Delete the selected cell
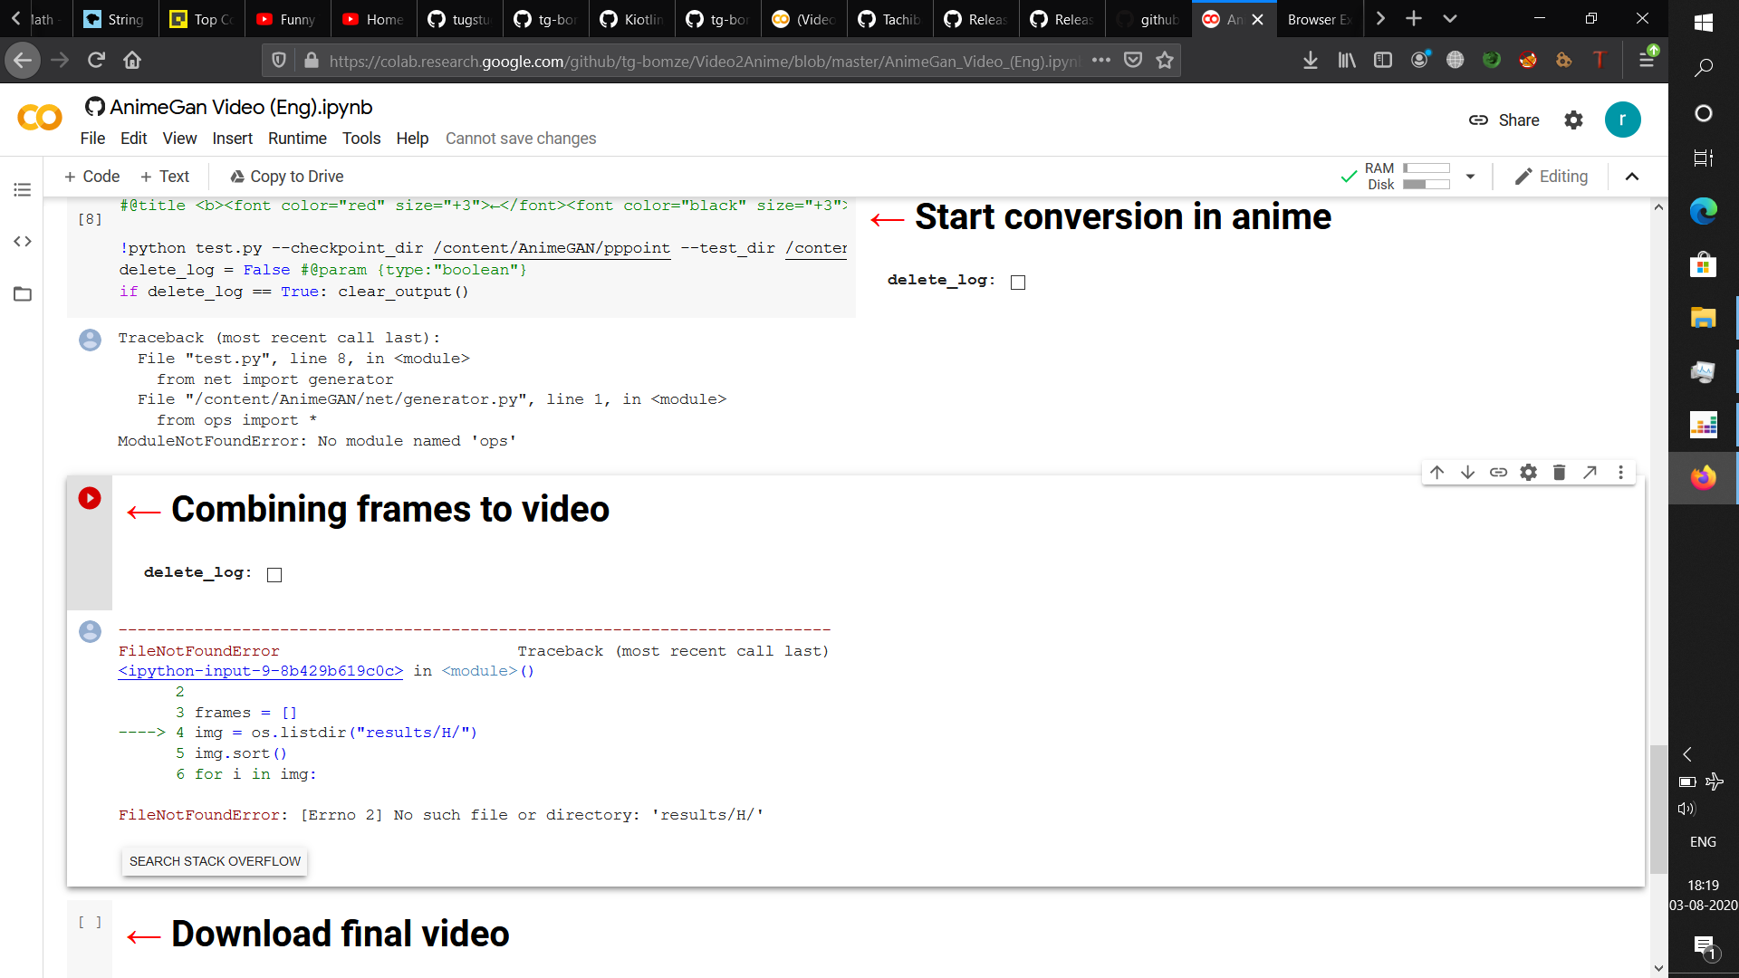Image resolution: width=1739 pixels, height=978 pixels. pos(1559,472)
